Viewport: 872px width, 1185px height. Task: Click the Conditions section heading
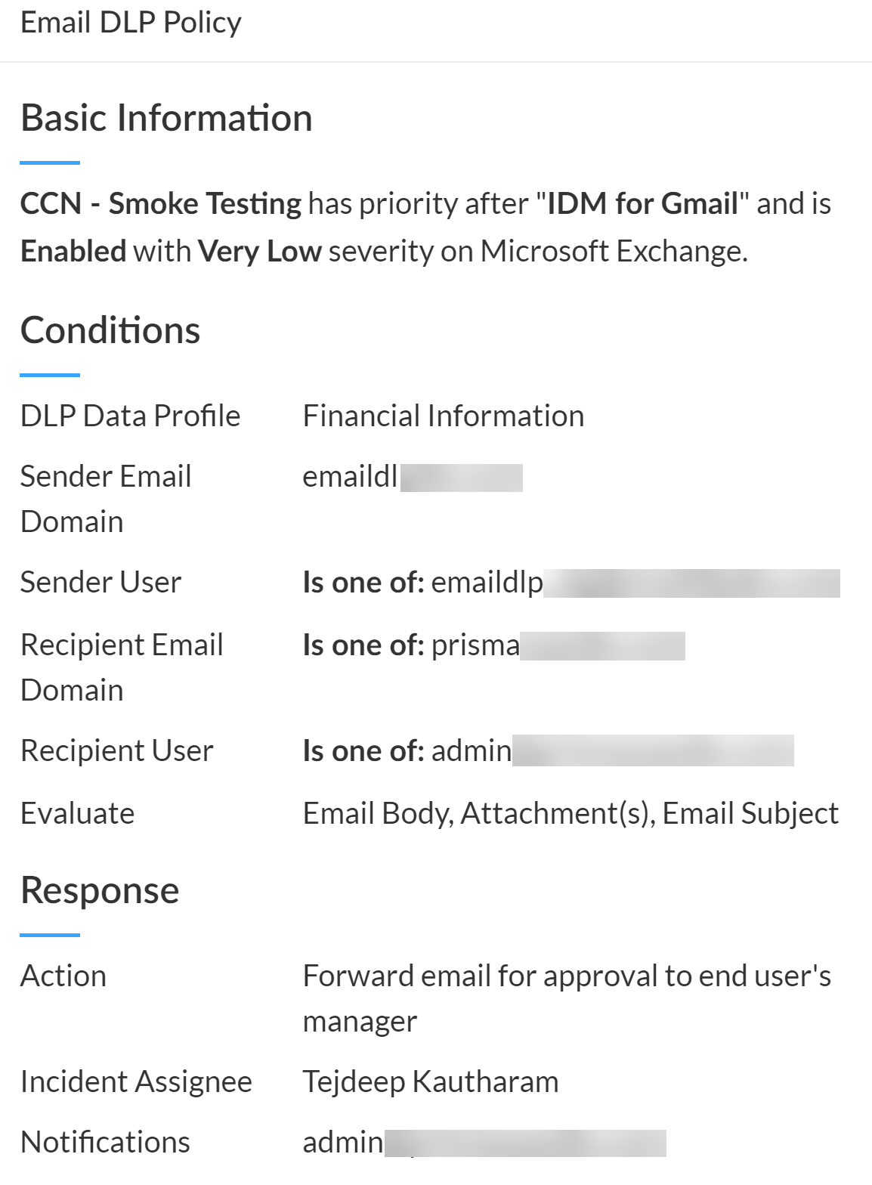110,330
